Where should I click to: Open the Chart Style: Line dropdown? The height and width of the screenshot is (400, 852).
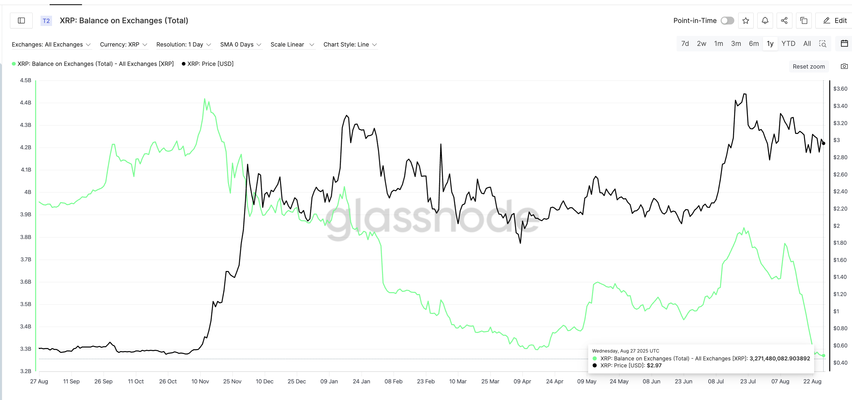coord(350,44)
